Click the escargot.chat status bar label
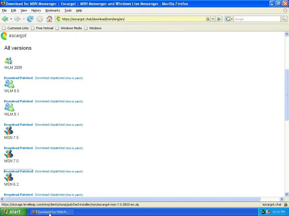289x216 pixels. 272,204
